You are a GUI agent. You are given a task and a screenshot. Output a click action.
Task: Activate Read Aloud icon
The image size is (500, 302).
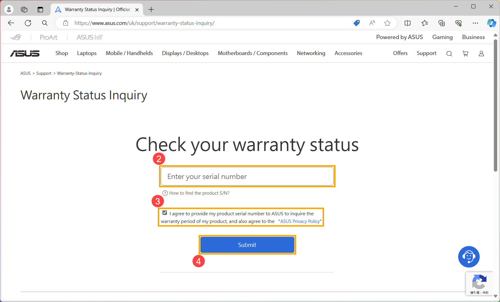point(372,23)
